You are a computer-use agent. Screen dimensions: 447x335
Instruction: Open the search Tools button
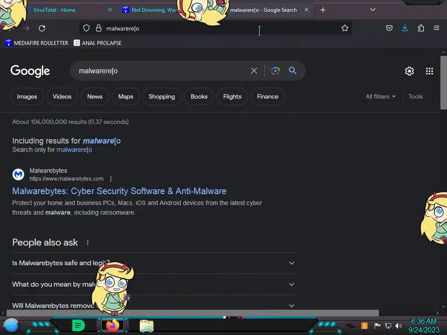pos(416,96)
